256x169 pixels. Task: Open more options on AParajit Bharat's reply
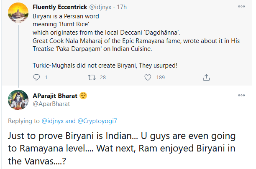[x=241, y=96]
